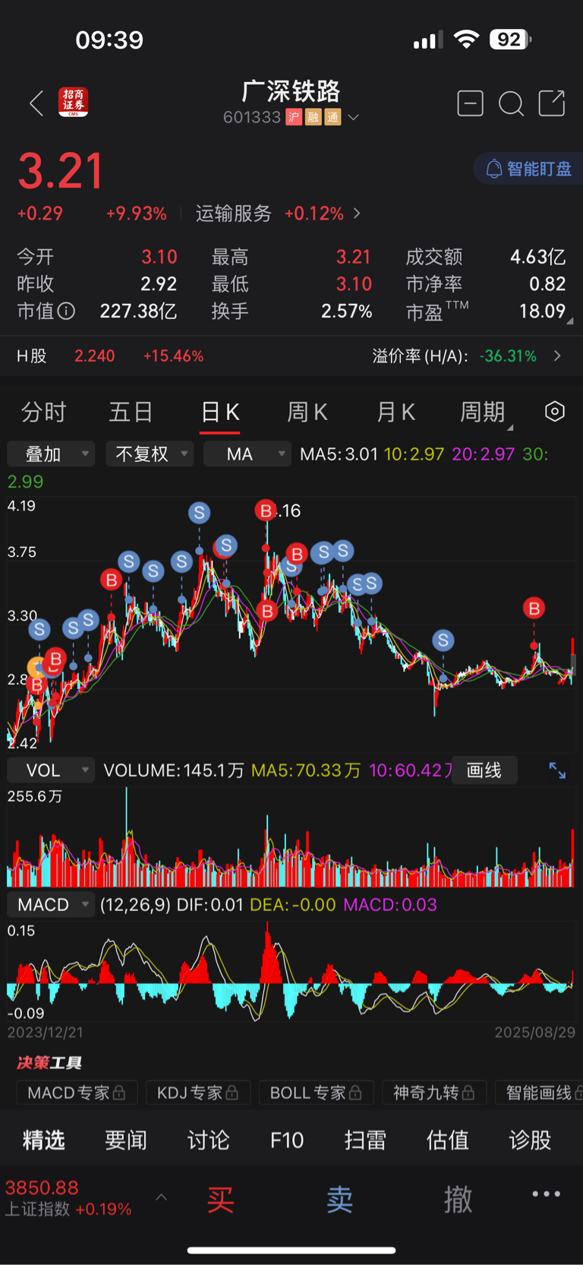The image size is (583, 1265).
Task: Tap the 上证指数 3850.88 ticker
Action: [x=68, y=1197]
